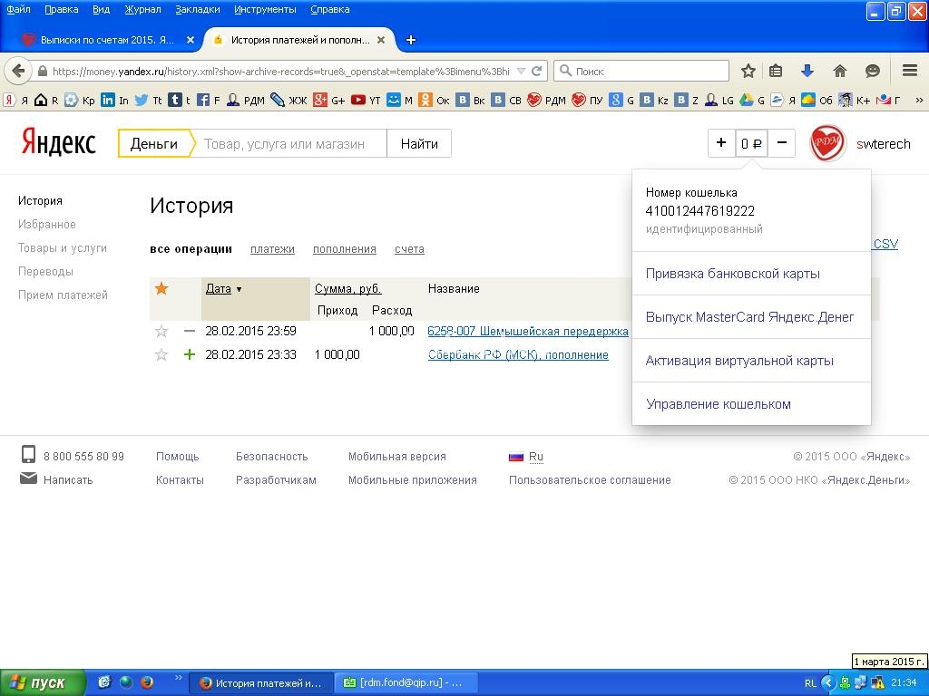929x696 pixels.
Task: Open the Инструменты menu
Action: (265, 9)
